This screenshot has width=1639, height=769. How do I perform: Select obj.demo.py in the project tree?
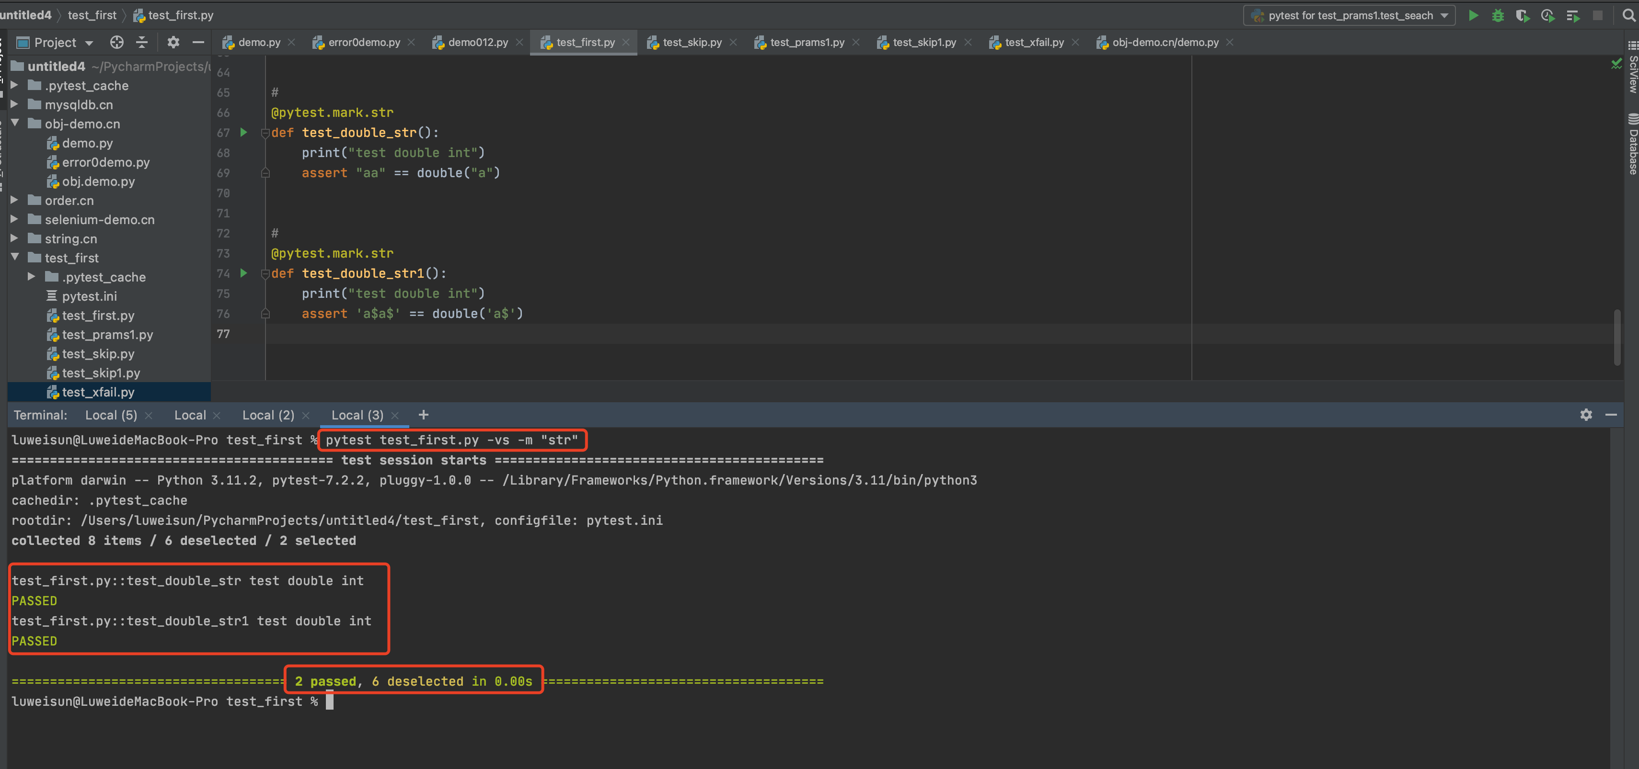(98, 181)
